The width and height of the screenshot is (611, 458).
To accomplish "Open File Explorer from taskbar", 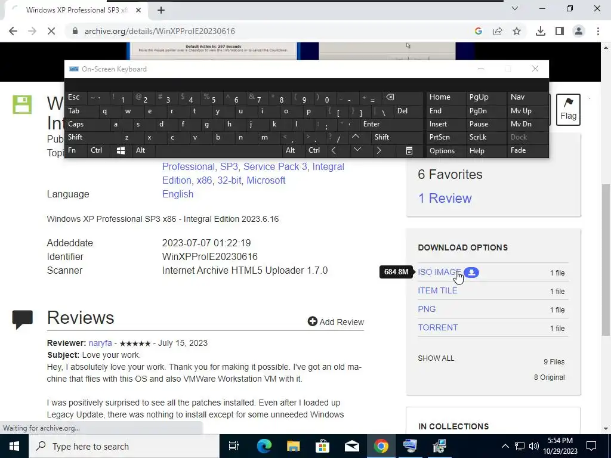I will click(293, 446).
